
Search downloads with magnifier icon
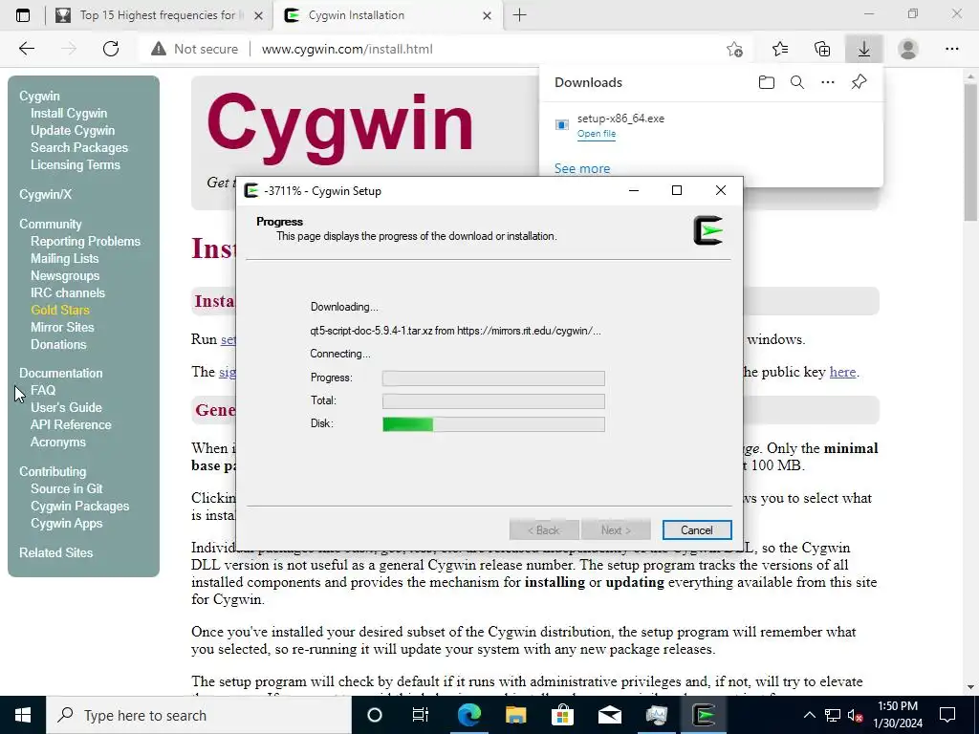click(x=796, y=82)
